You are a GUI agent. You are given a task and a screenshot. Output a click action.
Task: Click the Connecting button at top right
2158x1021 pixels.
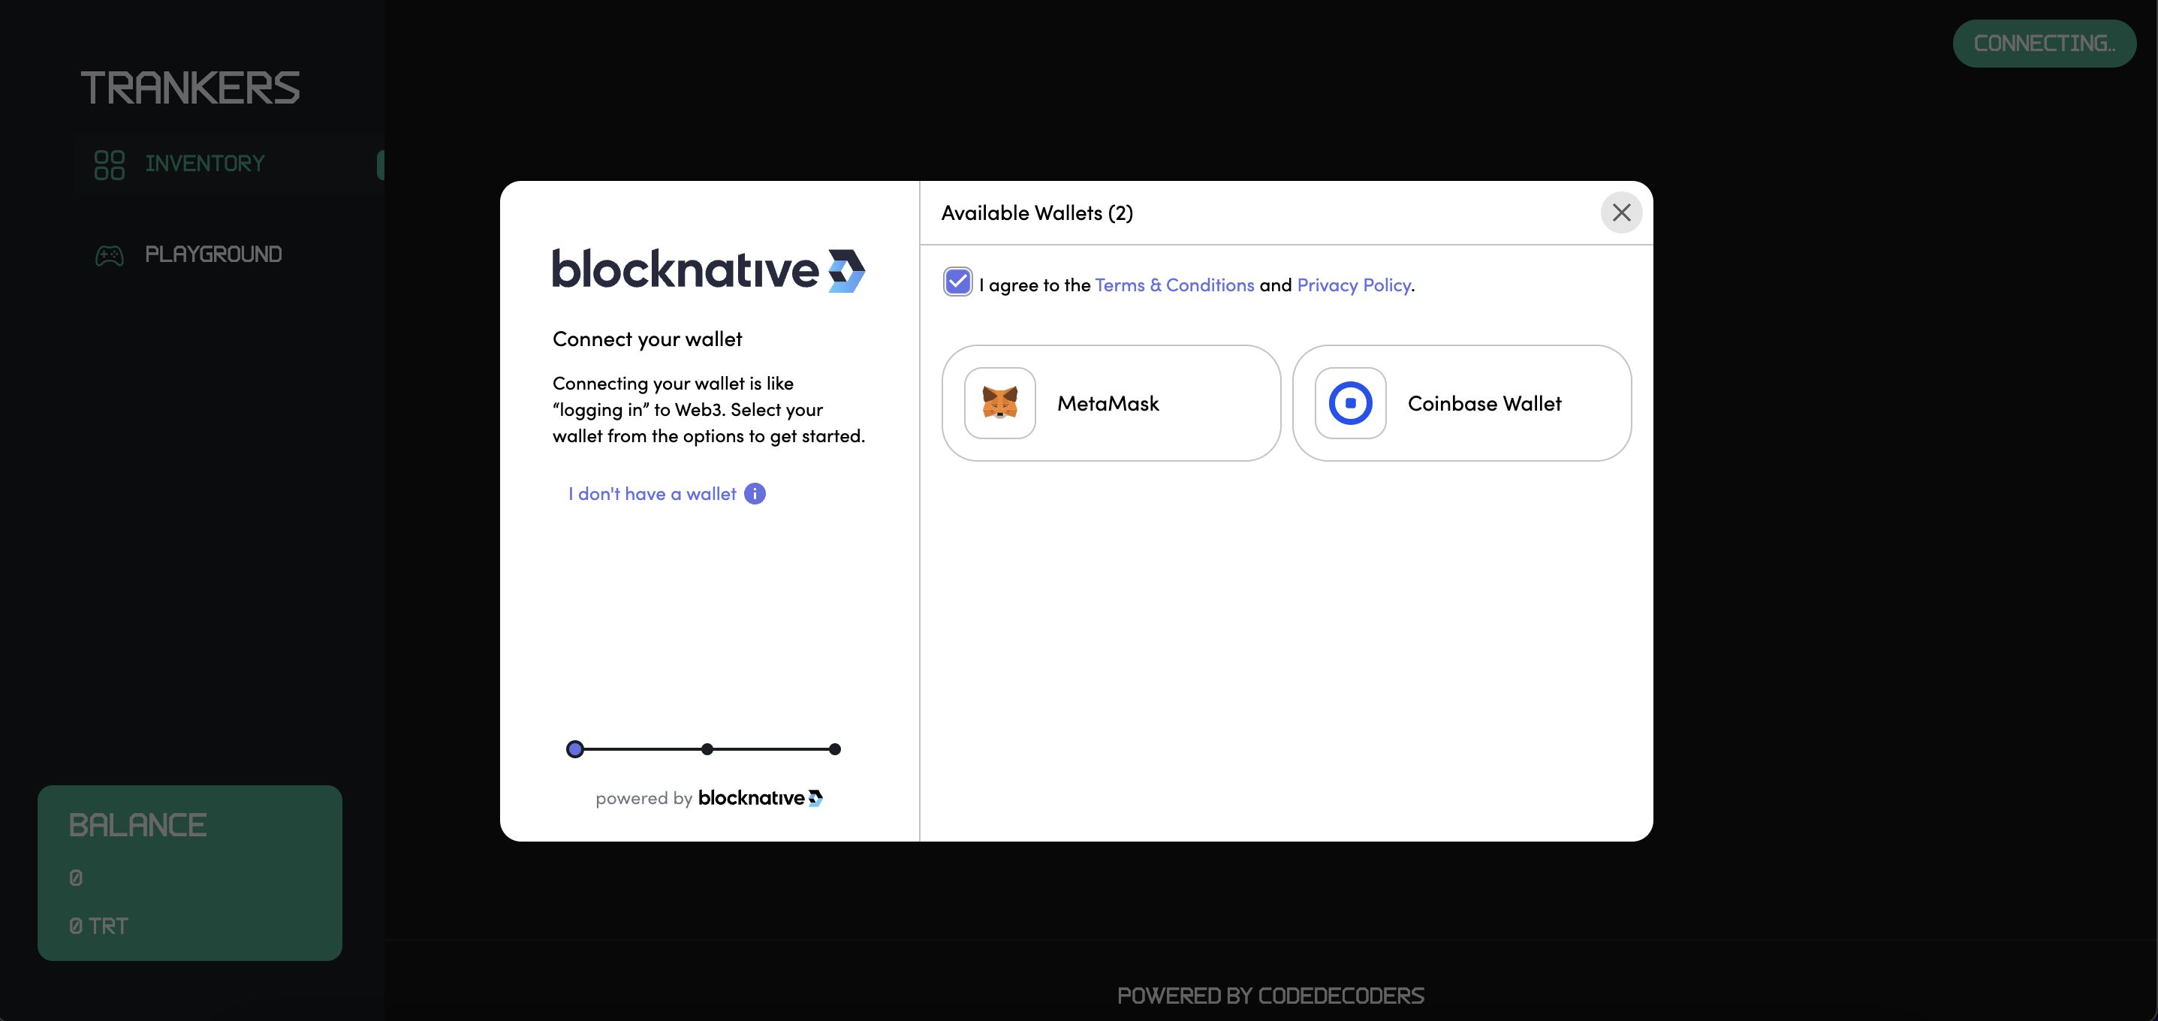click(2043, 44)
